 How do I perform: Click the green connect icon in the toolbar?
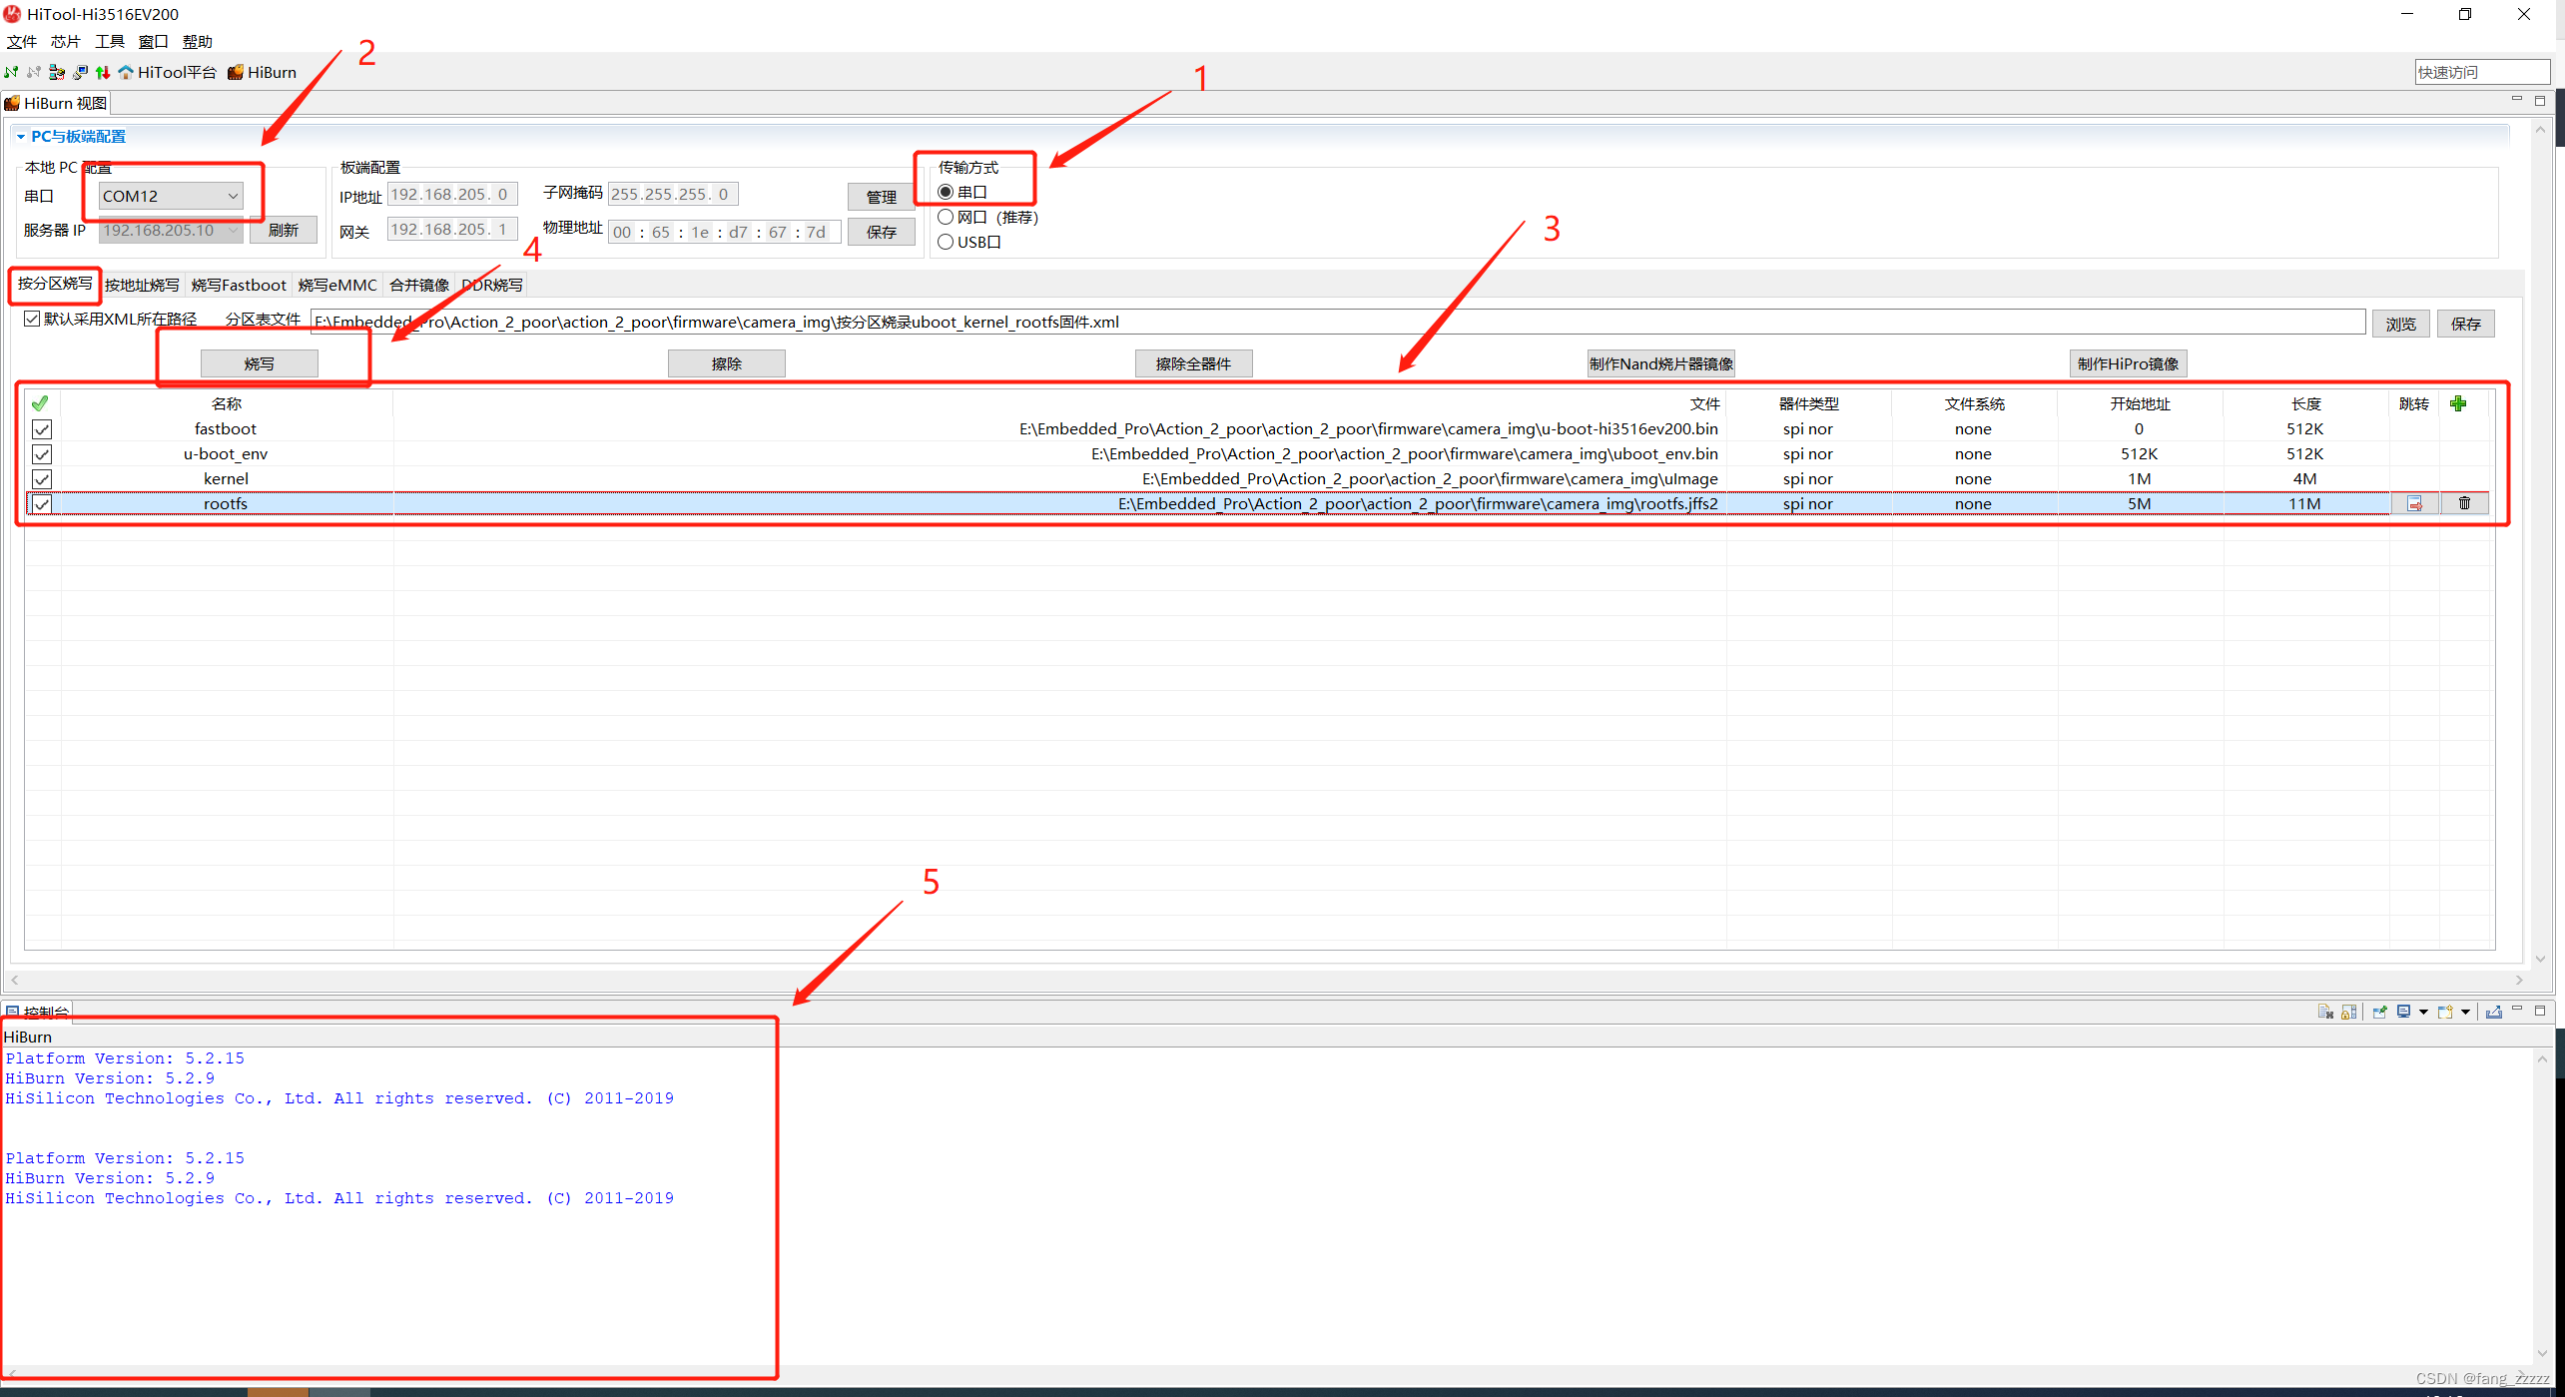pos(11,72)
